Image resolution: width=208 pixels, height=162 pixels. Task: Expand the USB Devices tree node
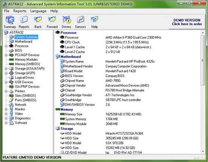click(6, 82)
